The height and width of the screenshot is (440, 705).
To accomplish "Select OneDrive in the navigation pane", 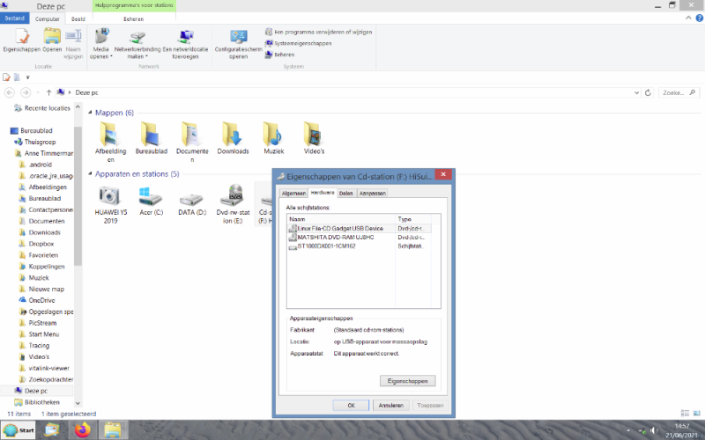I will [x=41, y=300].
